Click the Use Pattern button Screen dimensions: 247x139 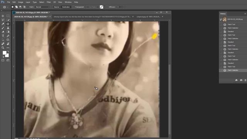93,7
